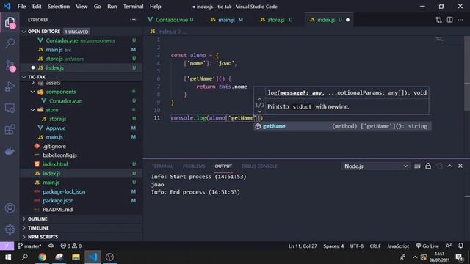Image resolution: width=470 pixels, height=264 pixels.
Task: Click Spaces: 4 indentation setting
Action: tap(333, 246)
